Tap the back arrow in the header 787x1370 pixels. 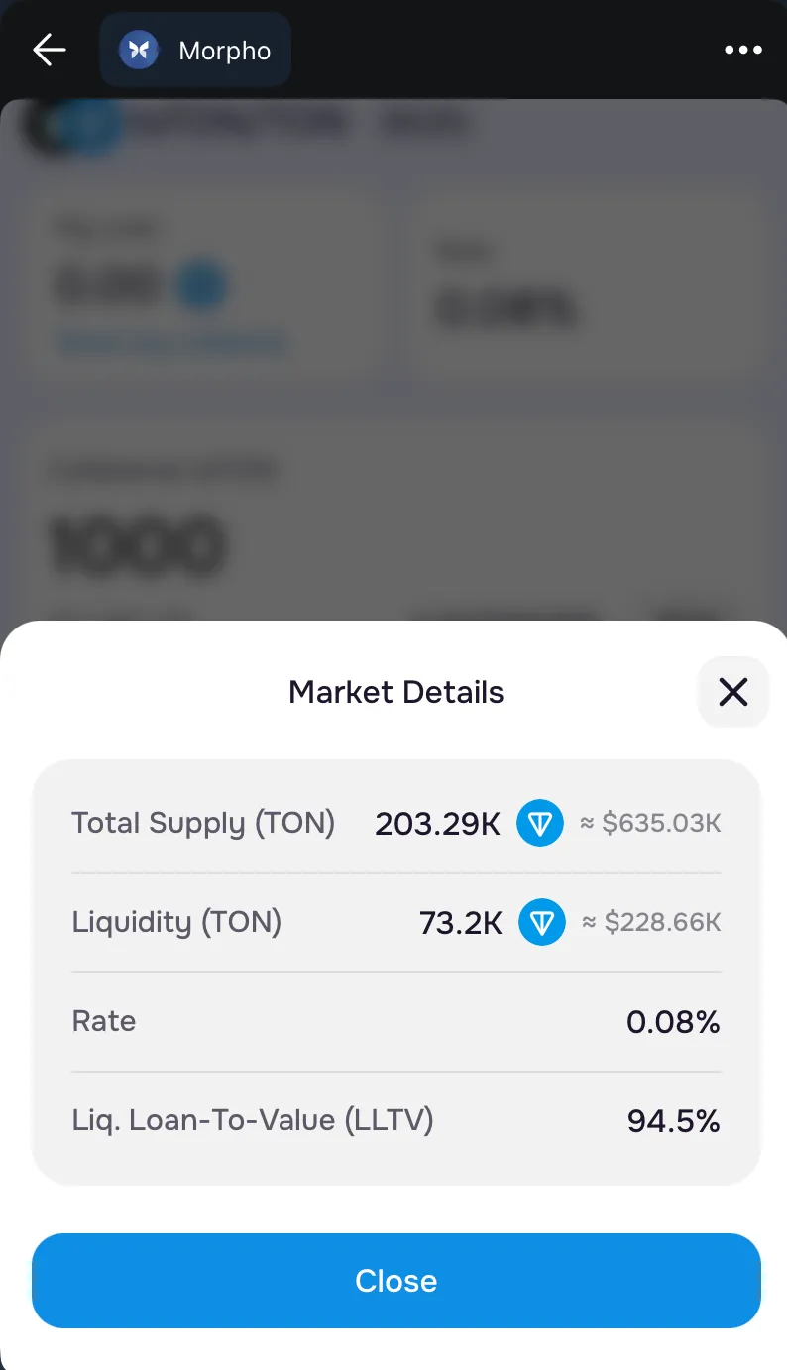click(49, 50)
